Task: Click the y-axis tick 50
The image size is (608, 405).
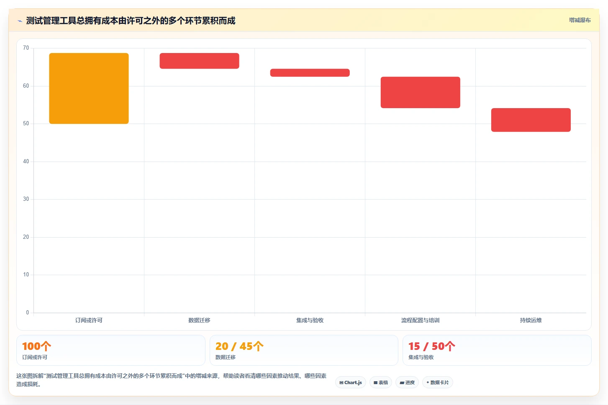Action: click(x=26, y=124)
